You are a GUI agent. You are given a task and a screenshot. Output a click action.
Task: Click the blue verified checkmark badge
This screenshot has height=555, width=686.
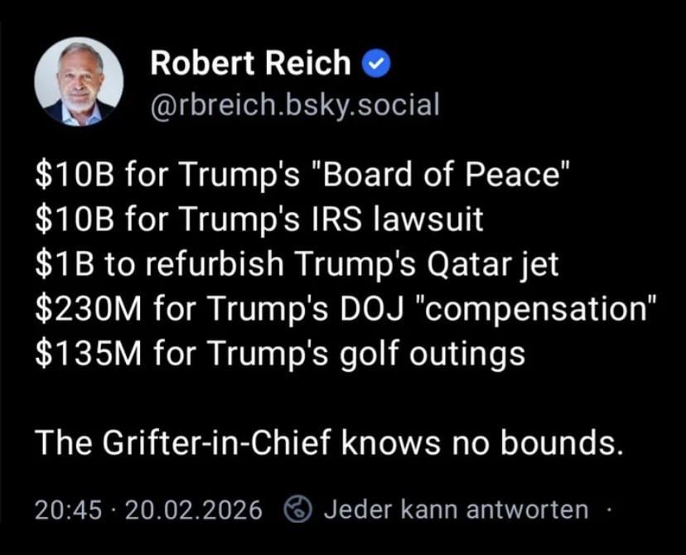[379, 63]
